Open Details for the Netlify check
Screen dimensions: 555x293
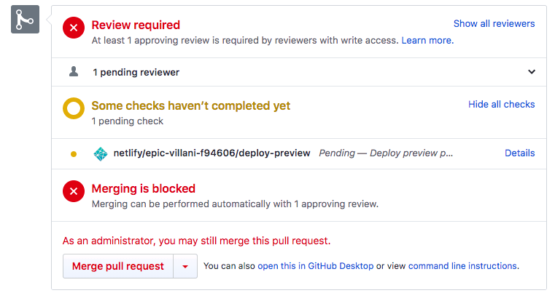pos(519,153)
